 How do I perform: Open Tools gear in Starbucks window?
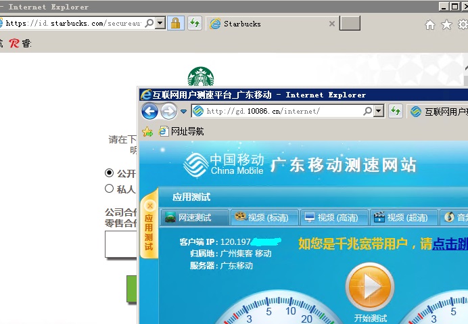pyautogui.click(x=463, y=24)
